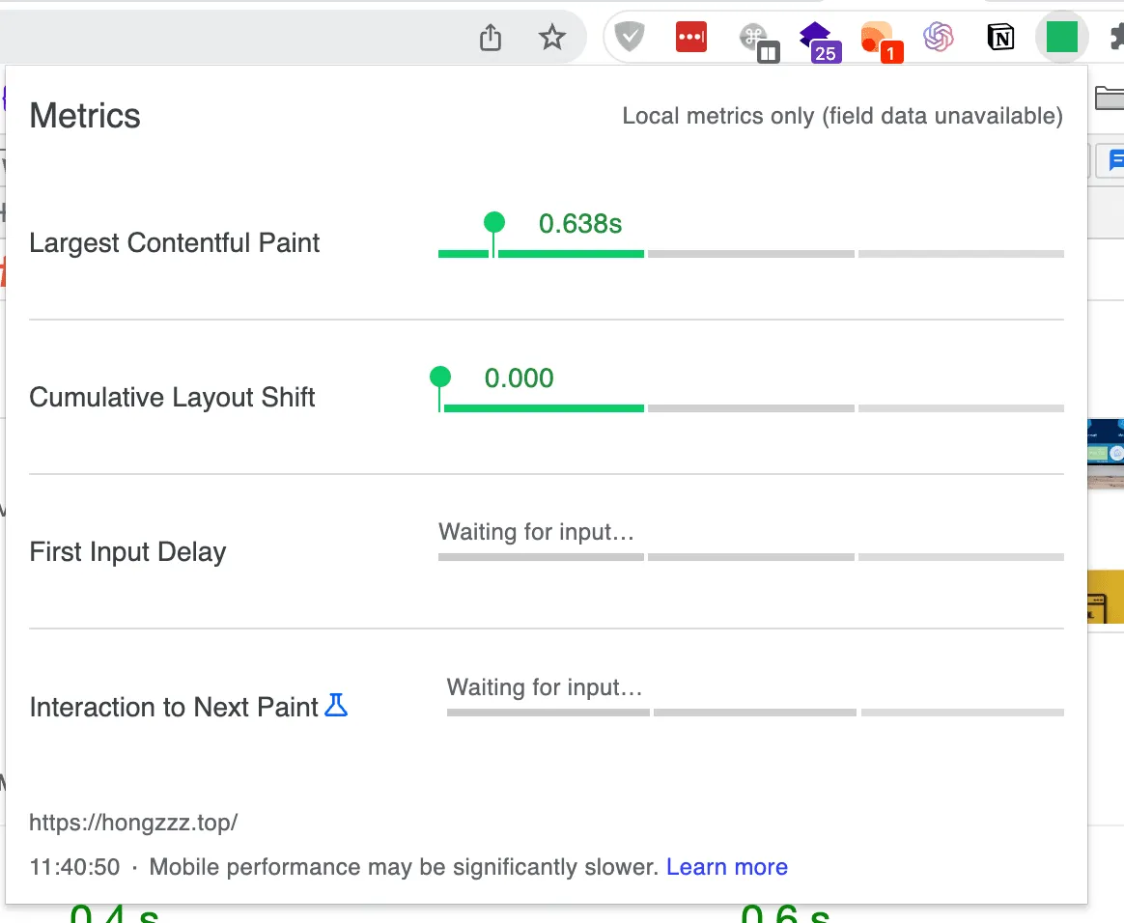Open the purple extension with badge 25
Viewport: 1124px width, 923px height.
point(817,40)
